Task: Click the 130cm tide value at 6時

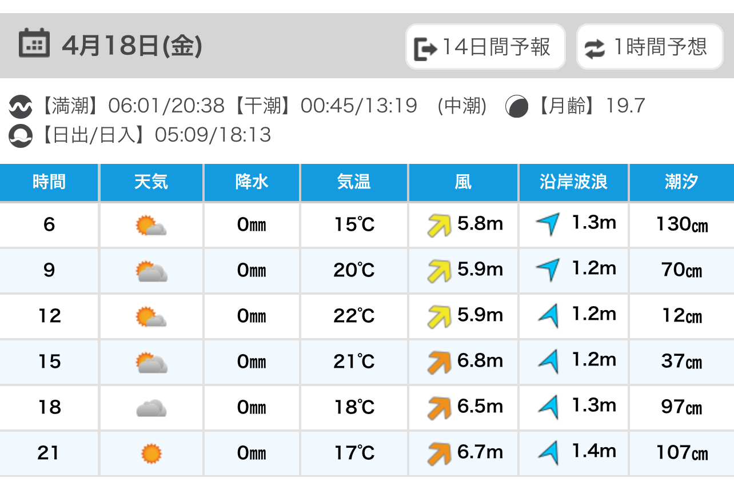Action: pos(681,224)
